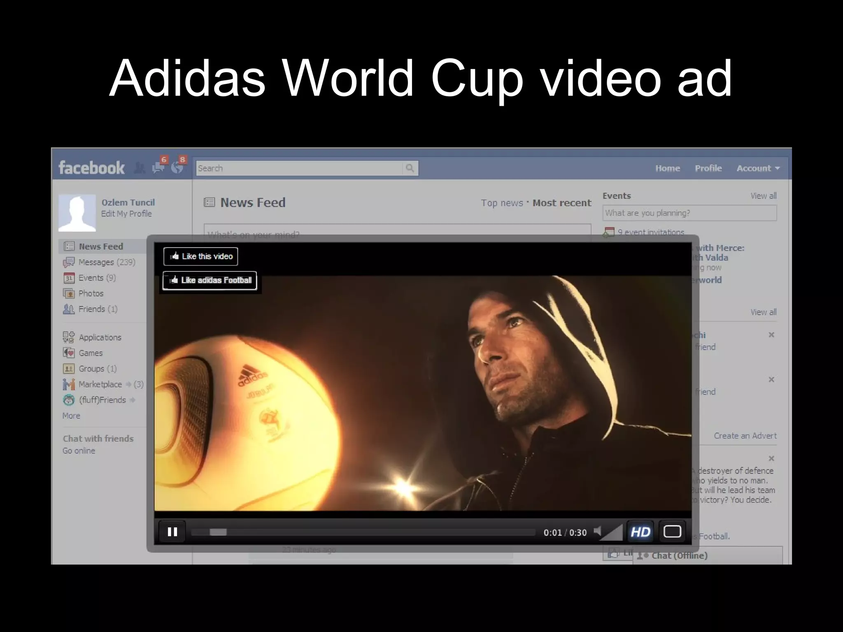Click the facebook logo
The height and width of the screenshot is (632, 843).
point(91,168)
